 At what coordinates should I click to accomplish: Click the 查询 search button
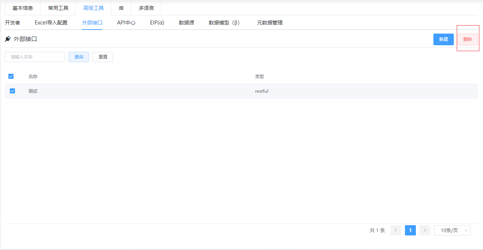pos(79,57)
